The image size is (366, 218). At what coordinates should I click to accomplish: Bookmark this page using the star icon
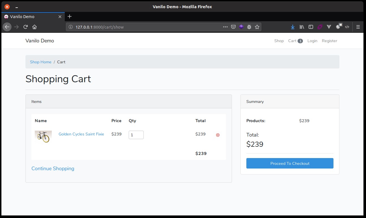257,27
